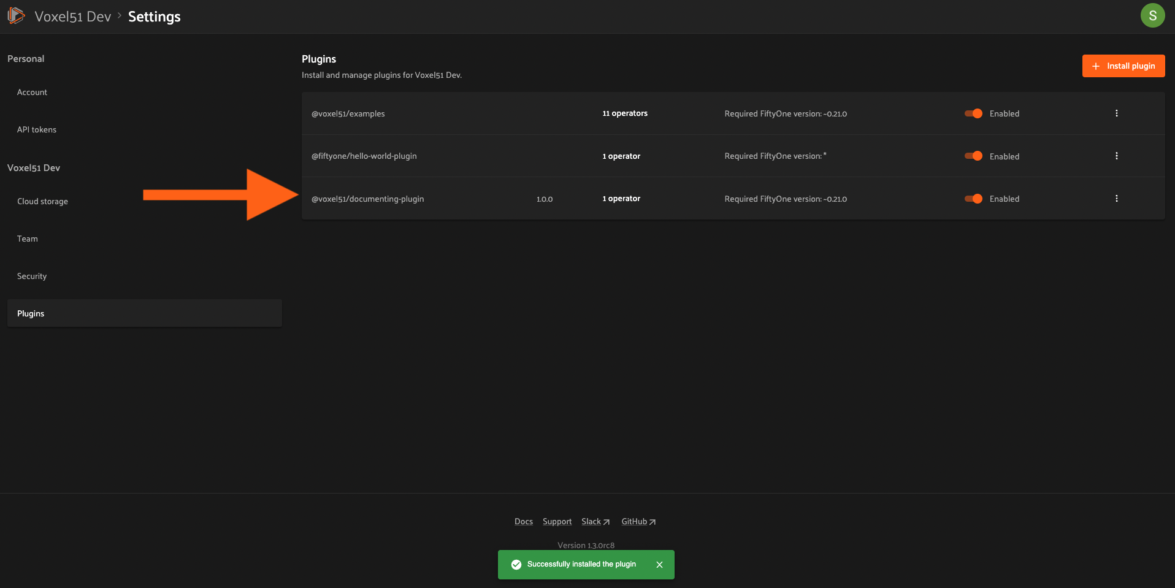Screen dimensions: 1175x588
Task: Open options menu for documenting-plugin row
Action: tap(1116, 199)
